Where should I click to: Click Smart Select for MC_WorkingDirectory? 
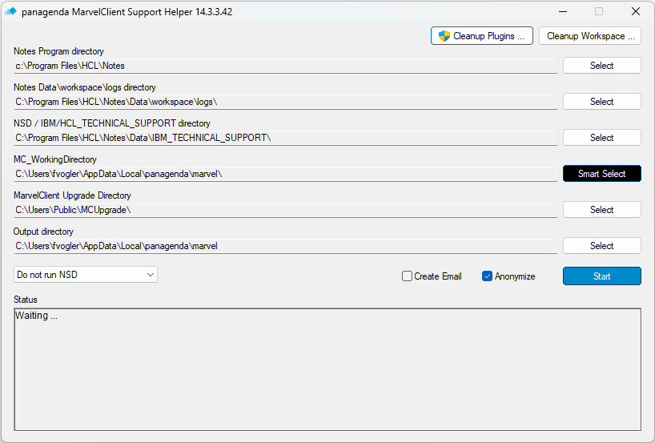click(x=601, y=174)
